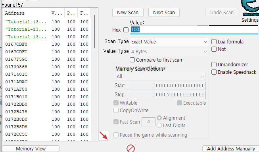The height and width of the screenshot is (152, 259).
Task: Toggle the Writable checkbox
Action: 116,103
